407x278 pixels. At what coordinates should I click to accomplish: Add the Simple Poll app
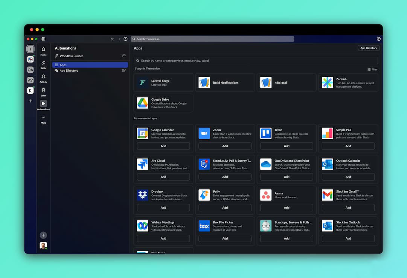348,146
